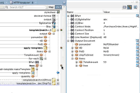
Task: Select the template(match=USPrice) icon
Action: (54, 80)
